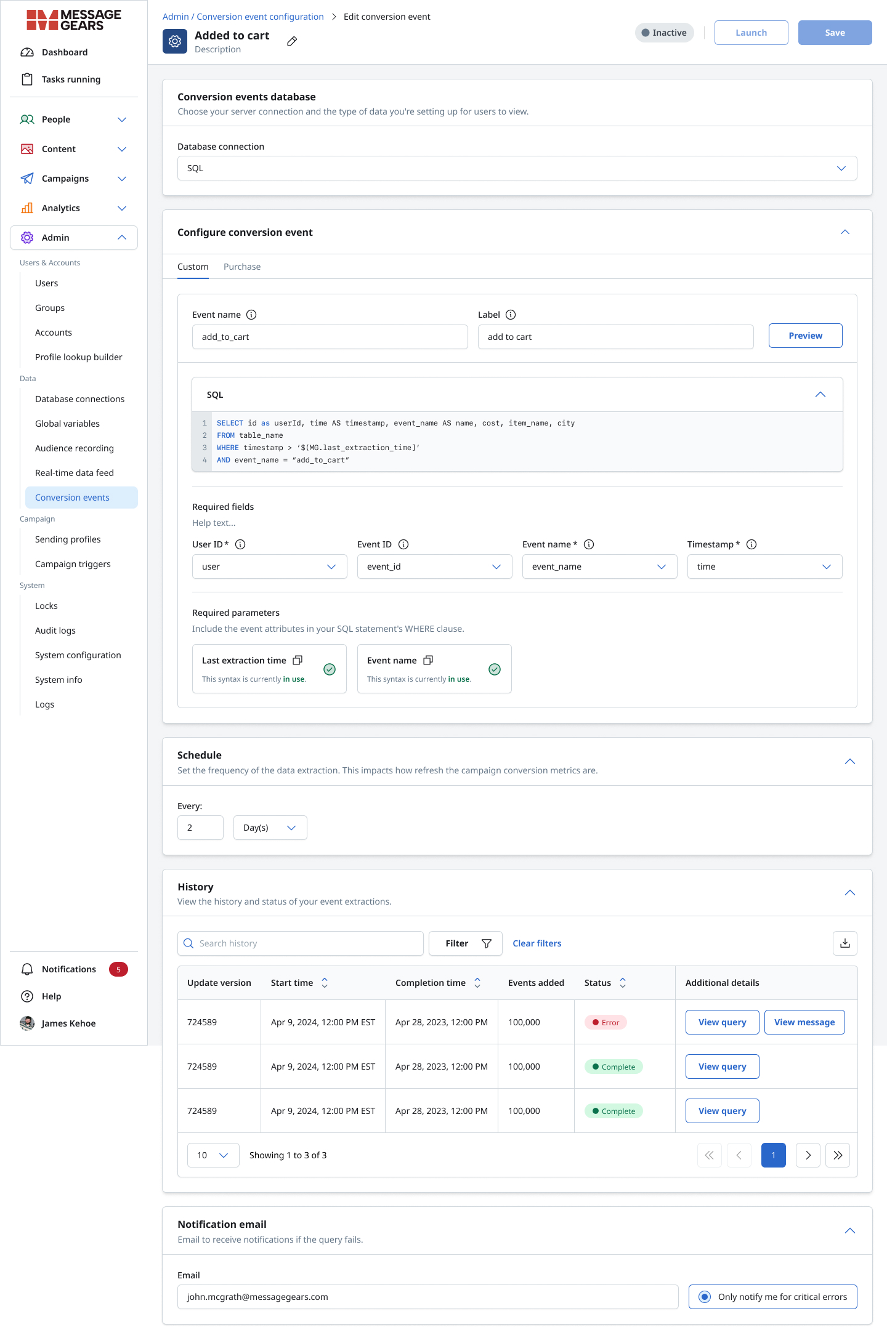
Task: Switch to the Purchase tab
Action: pos(242,267)
